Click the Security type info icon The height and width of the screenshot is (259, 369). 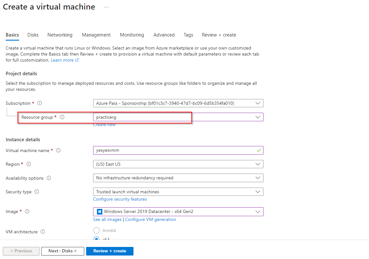37,192
